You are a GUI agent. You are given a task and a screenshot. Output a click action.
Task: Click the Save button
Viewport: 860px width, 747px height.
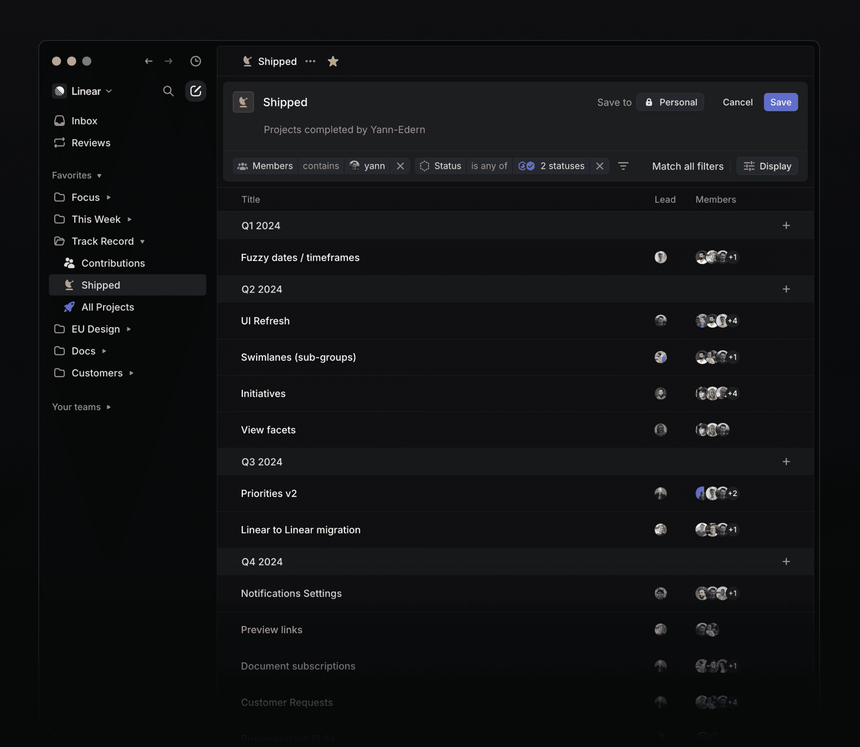780,102
